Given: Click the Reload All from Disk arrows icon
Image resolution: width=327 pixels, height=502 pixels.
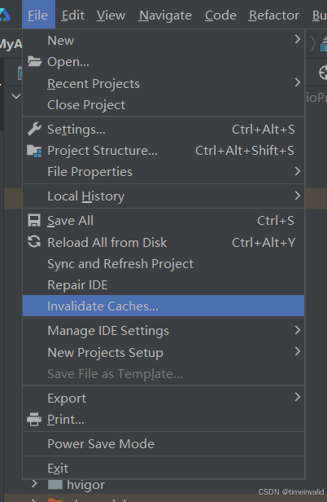Looking at the screenshot, I should (34, 242).
